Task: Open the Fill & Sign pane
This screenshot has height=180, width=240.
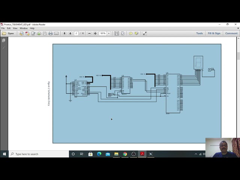Action: pos(214,33)
